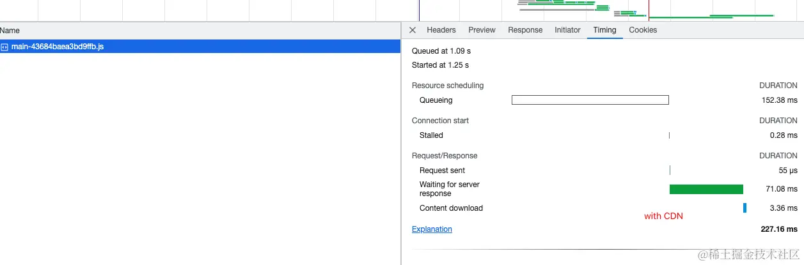This screenshot has height=265, width=804.
Task: Click the red marker line in the waterfall overview
Action: [649, 10]
